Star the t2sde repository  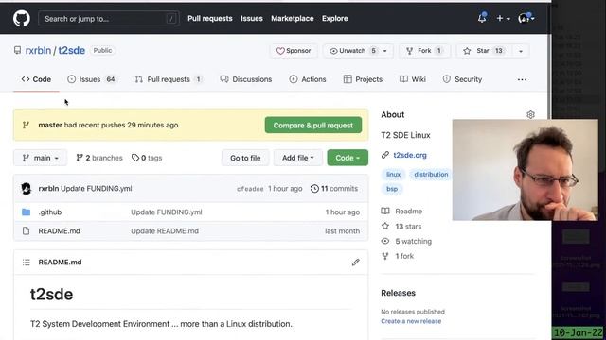click(x=484, y=51)
